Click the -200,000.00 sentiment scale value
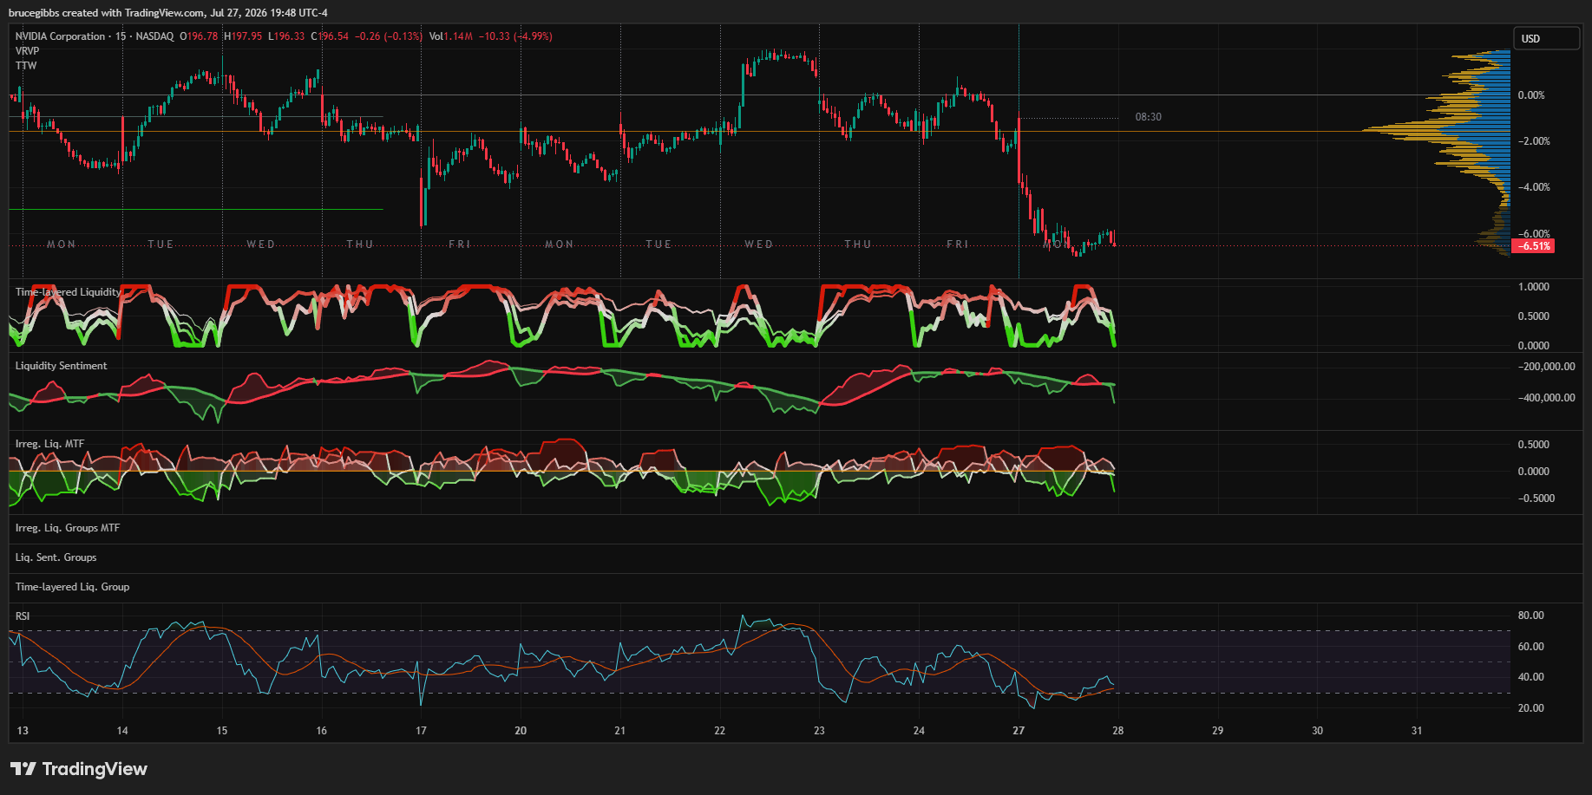The image size is (1592, 795). 1547,367
